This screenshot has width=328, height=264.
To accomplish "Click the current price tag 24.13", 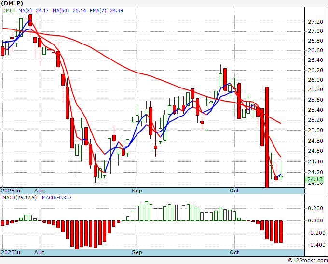I will click(x=315, y=179).
